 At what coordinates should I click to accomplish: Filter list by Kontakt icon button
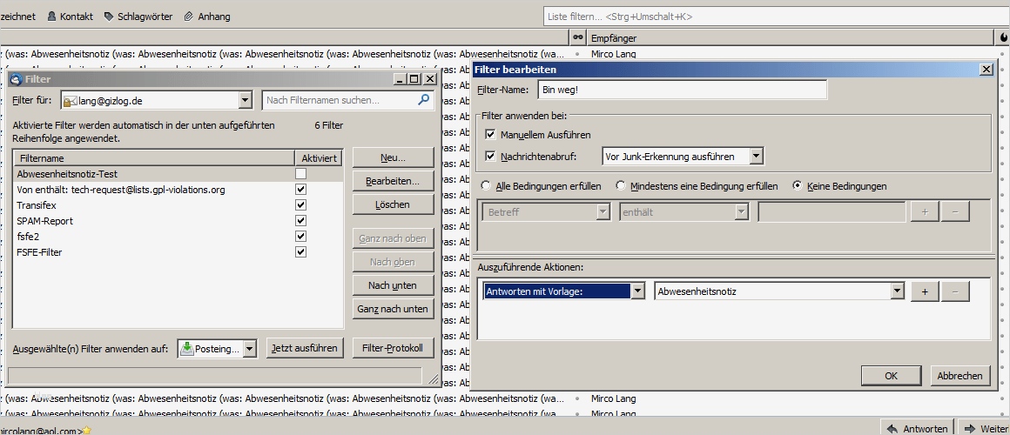[x=71, y=17]
